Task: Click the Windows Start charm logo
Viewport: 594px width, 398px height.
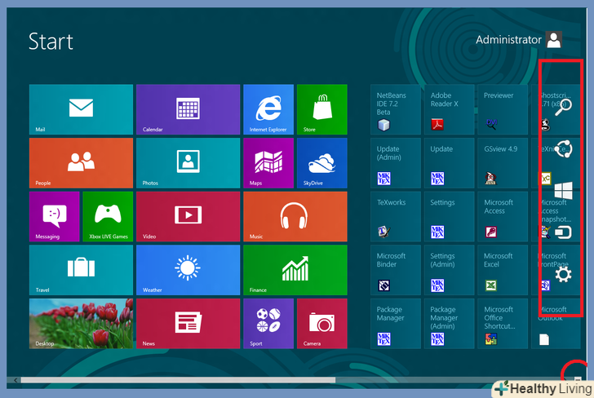Action: [562, 191]
